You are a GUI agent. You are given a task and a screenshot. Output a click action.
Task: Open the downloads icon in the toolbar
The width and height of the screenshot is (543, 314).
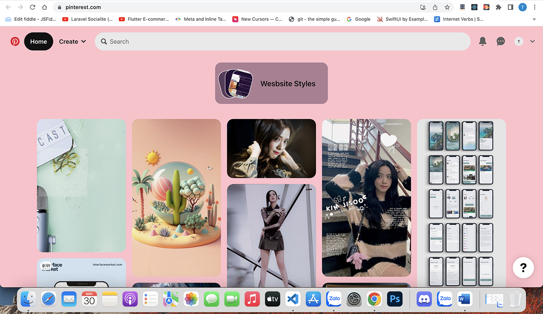(x=423, y=7)
